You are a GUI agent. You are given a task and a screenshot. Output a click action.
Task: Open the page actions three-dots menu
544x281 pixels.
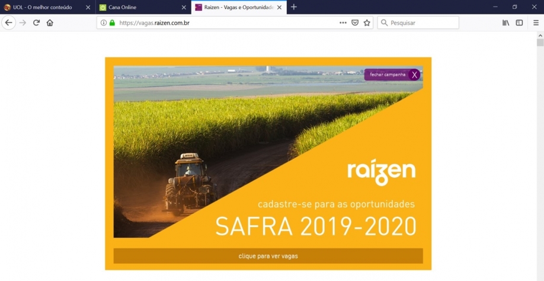pos(343,23)
